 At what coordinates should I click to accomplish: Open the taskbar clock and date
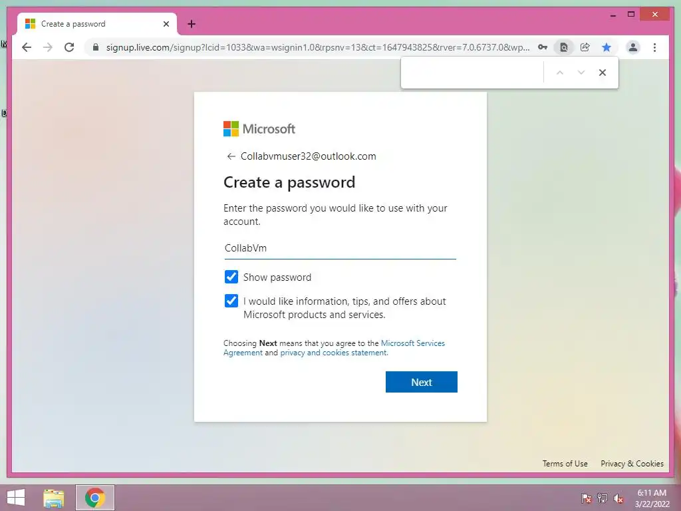coord(652,498)
